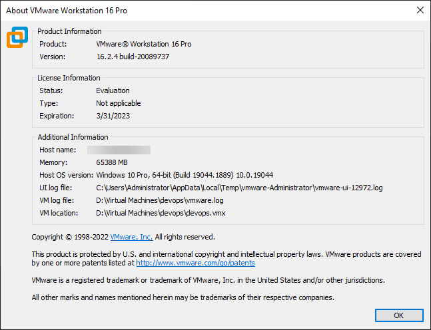Viewport: 431px width, 330px height.
Task: Click the Host OS version Windows 10 Pro value
Action: (185, 175)
